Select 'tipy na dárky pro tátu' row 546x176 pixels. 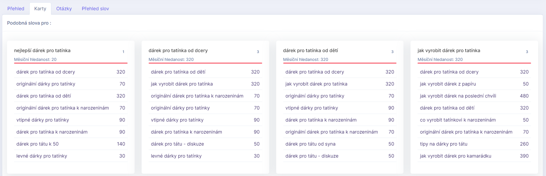pos(443,144)
